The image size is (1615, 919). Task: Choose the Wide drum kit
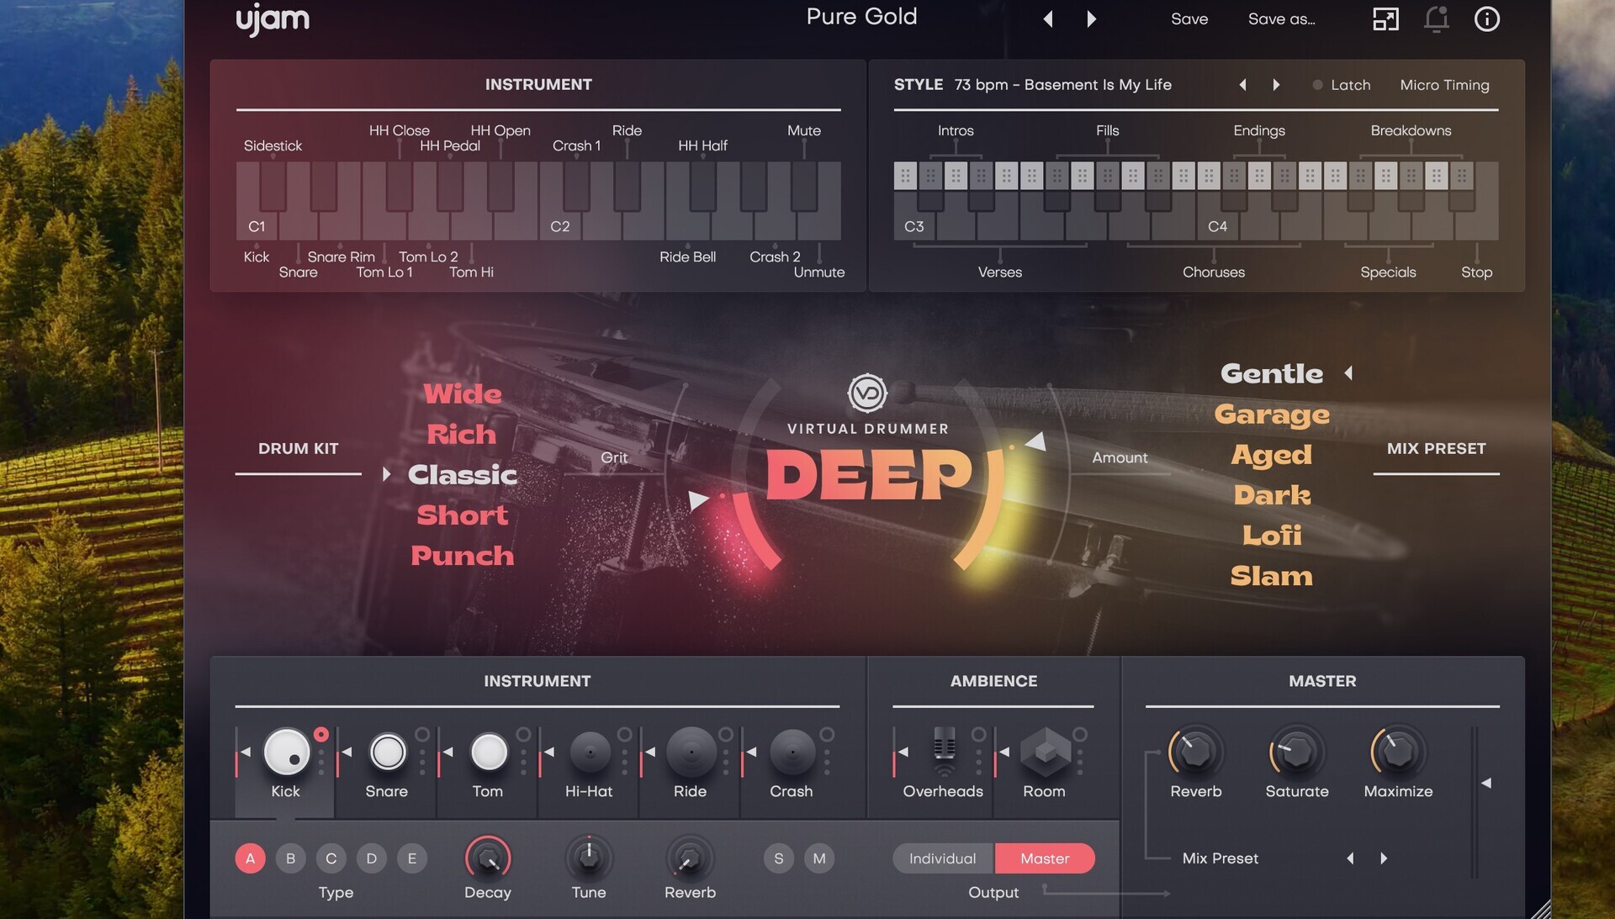click(x=463, y=393)
